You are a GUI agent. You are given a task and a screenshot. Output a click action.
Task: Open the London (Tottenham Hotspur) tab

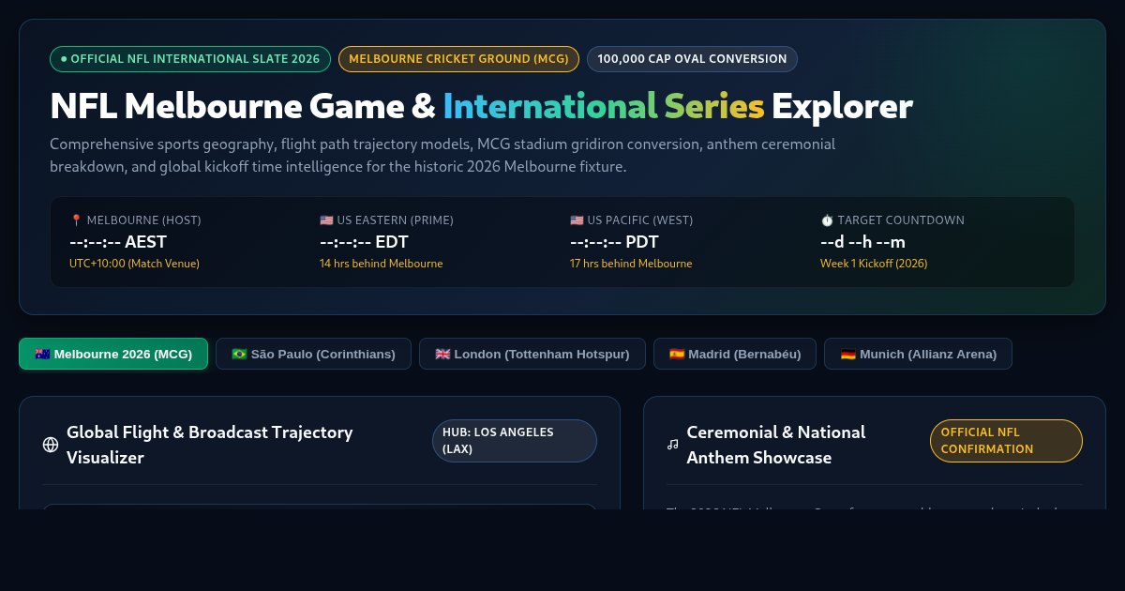(x=532, y=354)
